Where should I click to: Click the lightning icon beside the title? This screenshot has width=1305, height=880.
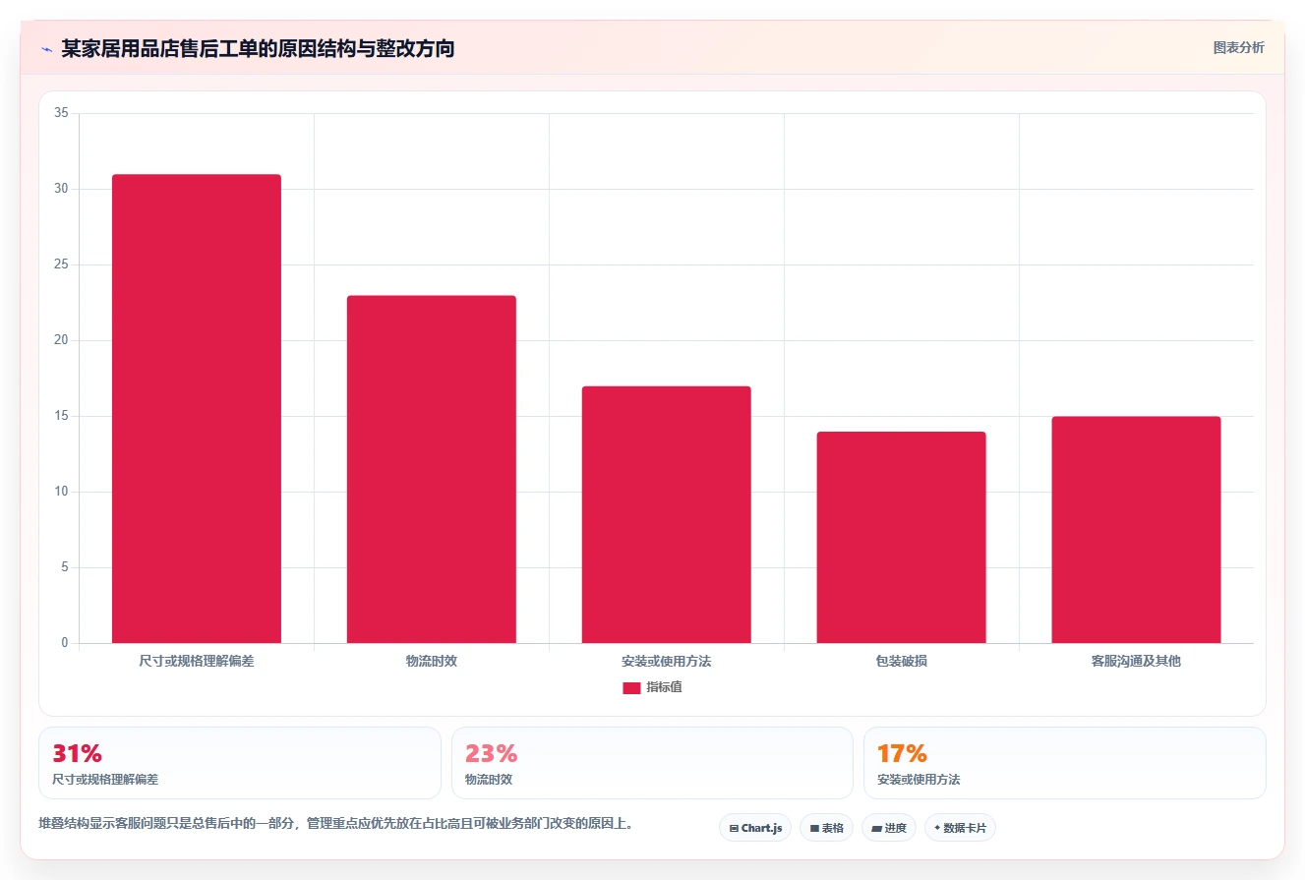pyautogui.click(x=46, y=48)
